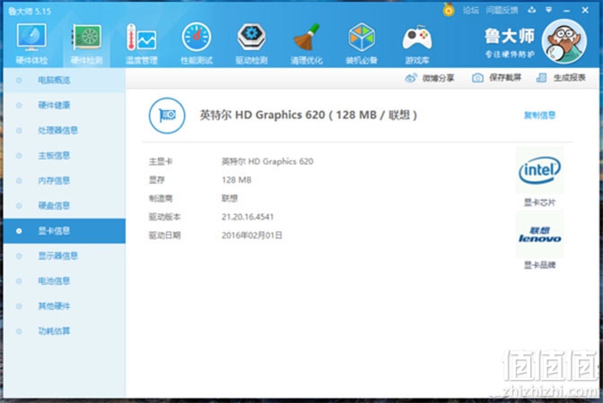
Task: Click 生成报表 generate report button
Action: click(561, 78)
